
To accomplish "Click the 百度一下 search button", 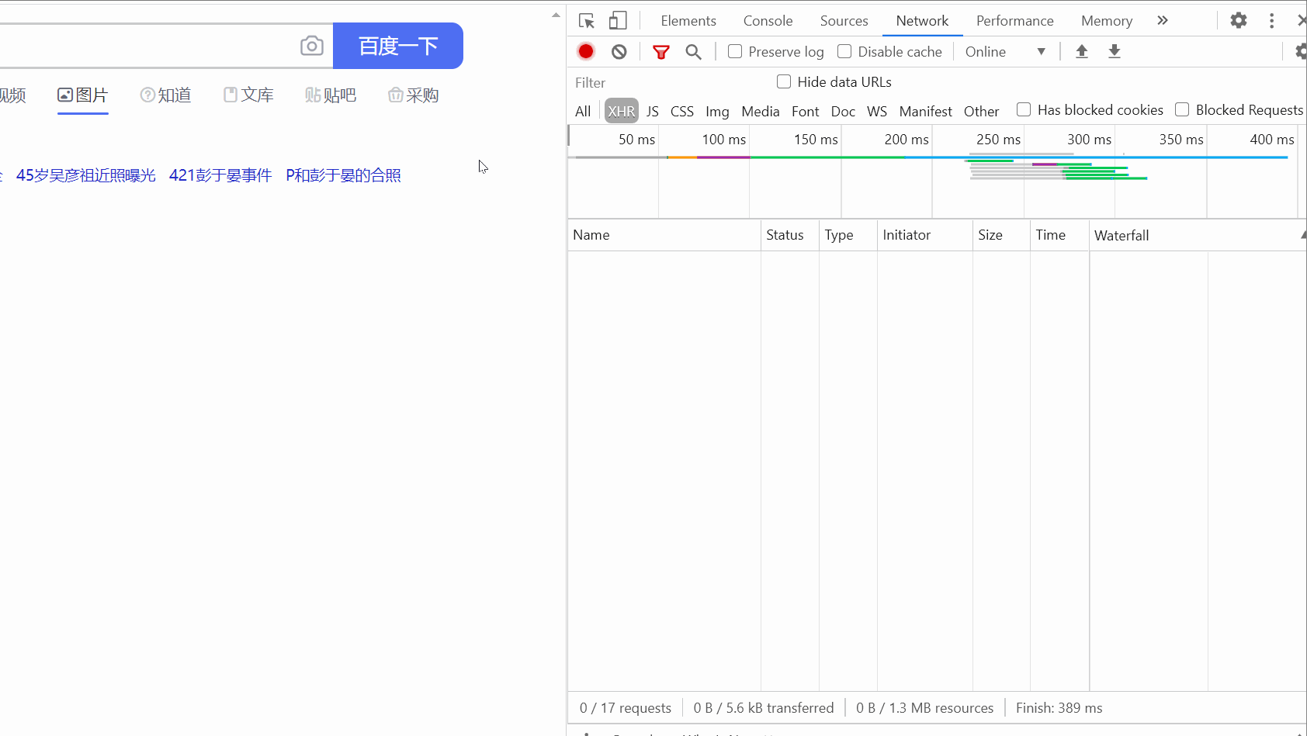I will click(398, 46).
